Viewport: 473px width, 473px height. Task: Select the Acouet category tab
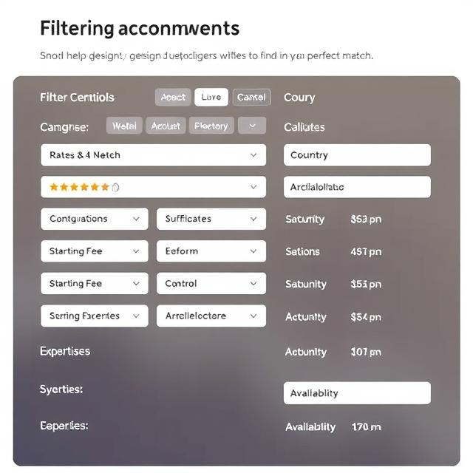pos(166,126)
